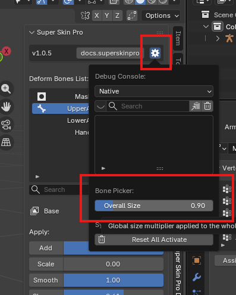This screenshot has width=236, height=295.
Task: Select the LowerA bone row
Action: pyautogui.click(x=61, y=120)
